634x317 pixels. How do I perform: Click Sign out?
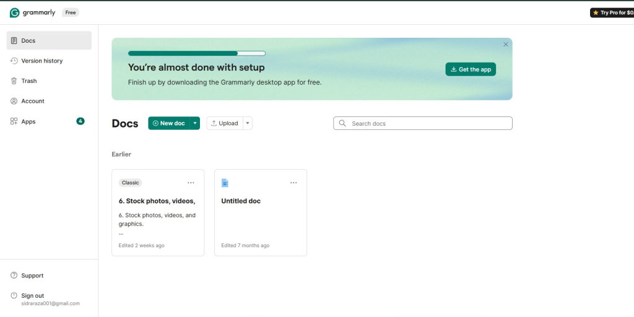click(x=33, y=295)
